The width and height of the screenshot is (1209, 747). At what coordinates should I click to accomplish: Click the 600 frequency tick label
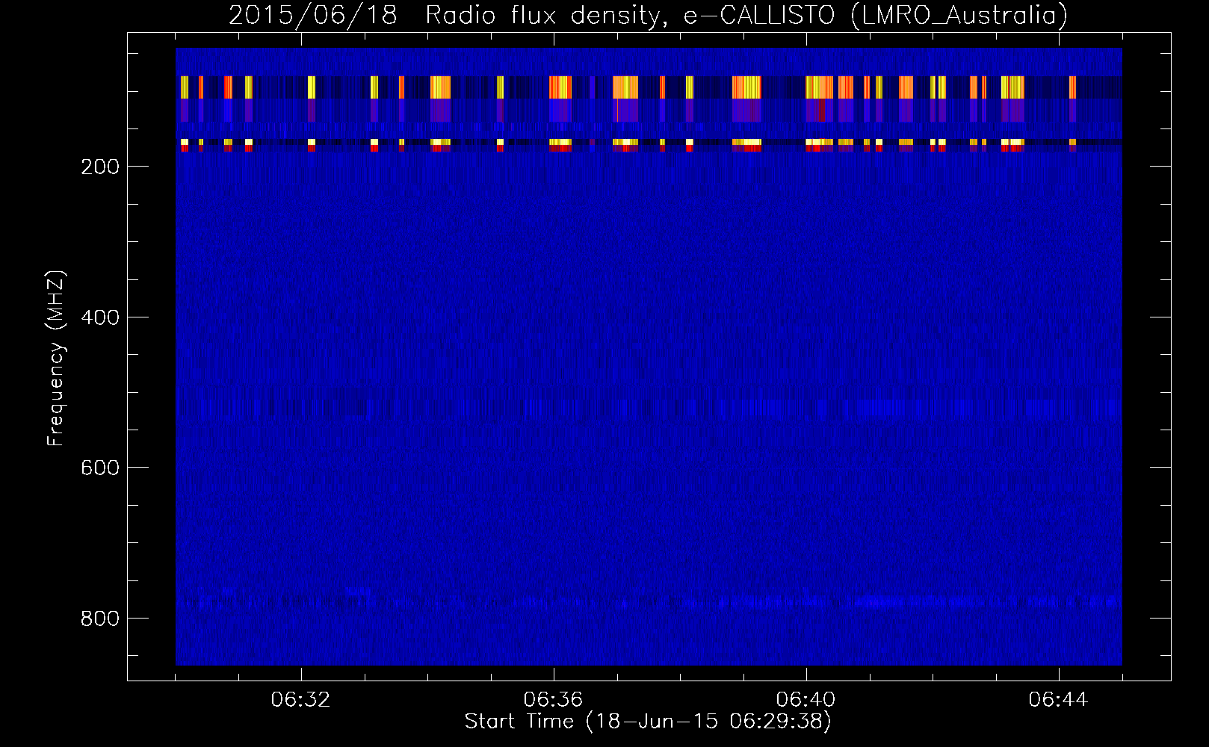click(x=100, y=468)
